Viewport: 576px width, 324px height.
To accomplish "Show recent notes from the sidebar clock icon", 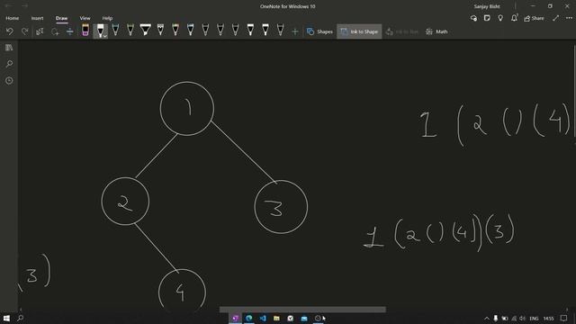I will (9, 80).
